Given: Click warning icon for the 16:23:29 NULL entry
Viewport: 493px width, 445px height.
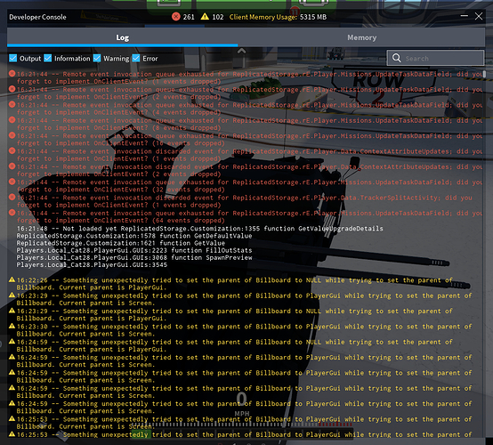Looking at the screenshot, I should [12, 310].
